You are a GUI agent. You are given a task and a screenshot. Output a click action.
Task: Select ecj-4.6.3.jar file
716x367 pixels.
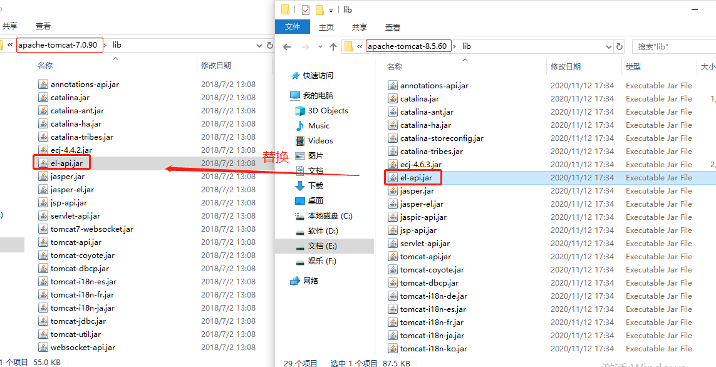pyautogui.click(x=420, y=164)
